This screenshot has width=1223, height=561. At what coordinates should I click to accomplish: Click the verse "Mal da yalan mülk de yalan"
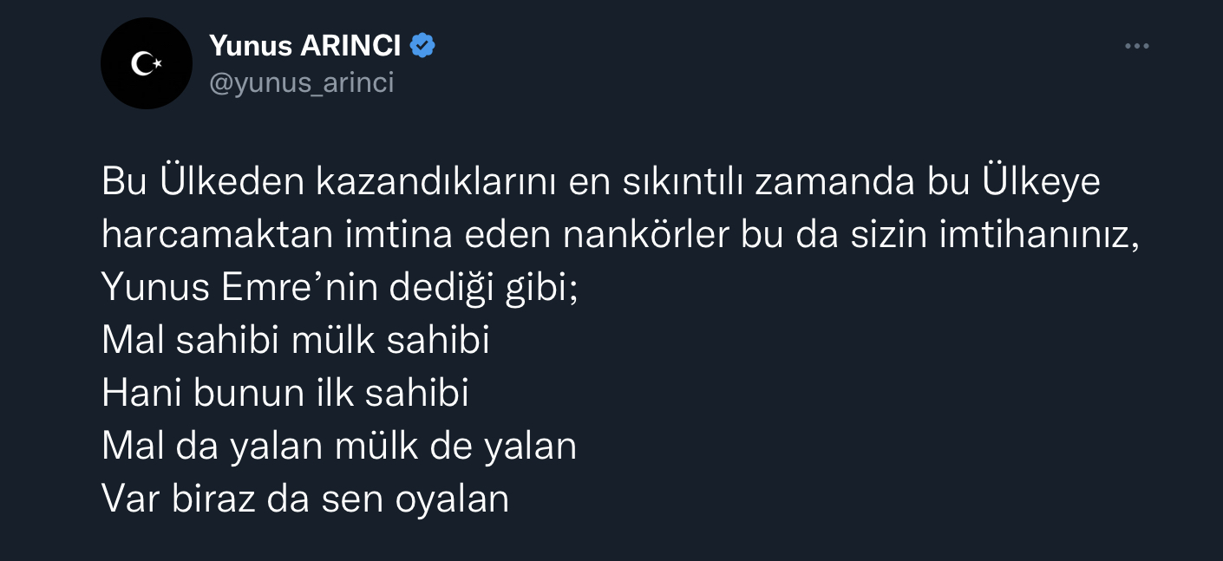[x=339, y=447]
